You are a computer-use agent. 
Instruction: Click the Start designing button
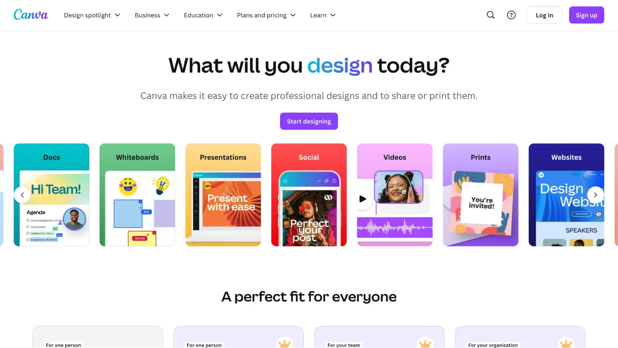[x=309, y=121]
